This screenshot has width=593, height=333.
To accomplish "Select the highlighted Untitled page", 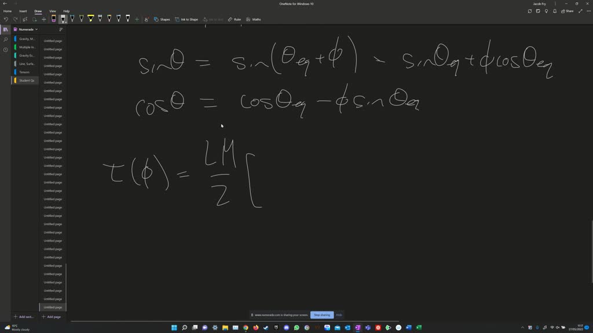I will tap(53, 308).
